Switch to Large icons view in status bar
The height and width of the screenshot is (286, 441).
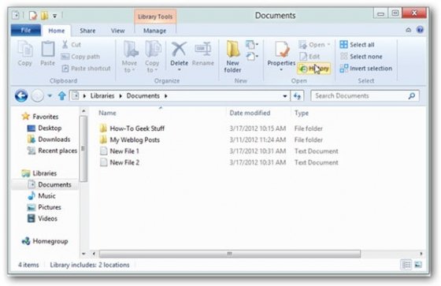click(x=418, y=265)
